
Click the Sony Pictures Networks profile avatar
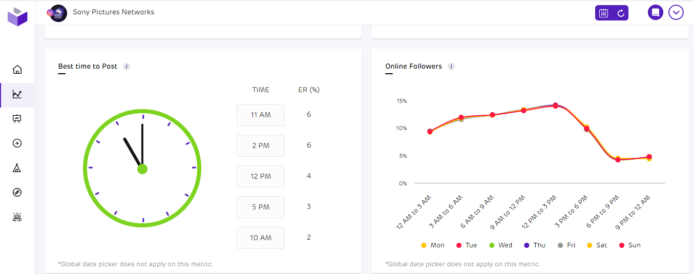click(58, 13)
